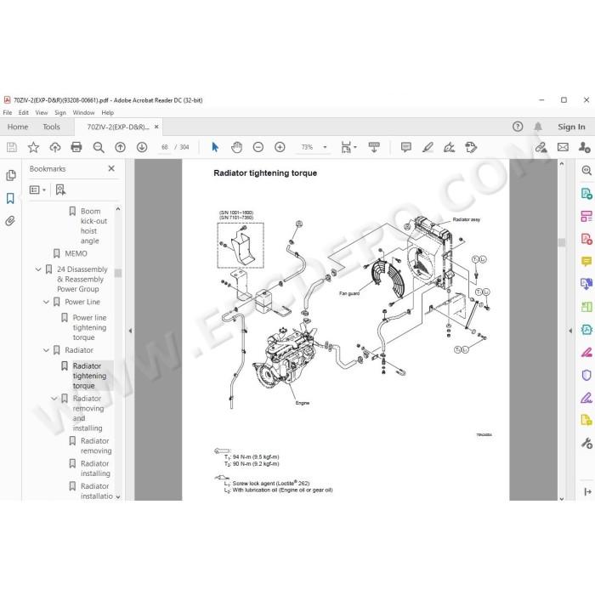The height and width of the screenshot is (595, 595).
Task: Collapse the 24 Disassembly & Reassembly bookmark
Action: coord(38,269)
